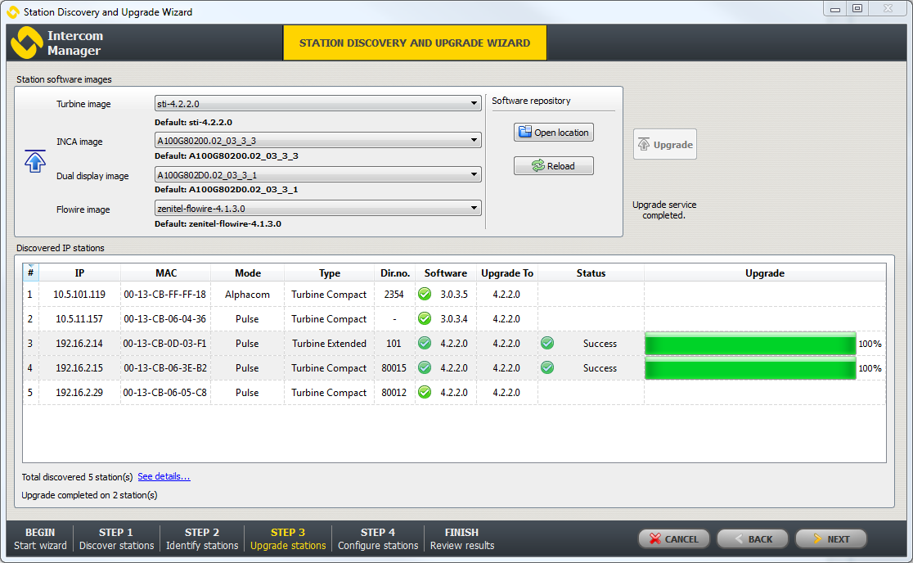Jump to Finish Review results step
Image resolution: width=913 pixels, height=563 pixels.
[461, 538]
